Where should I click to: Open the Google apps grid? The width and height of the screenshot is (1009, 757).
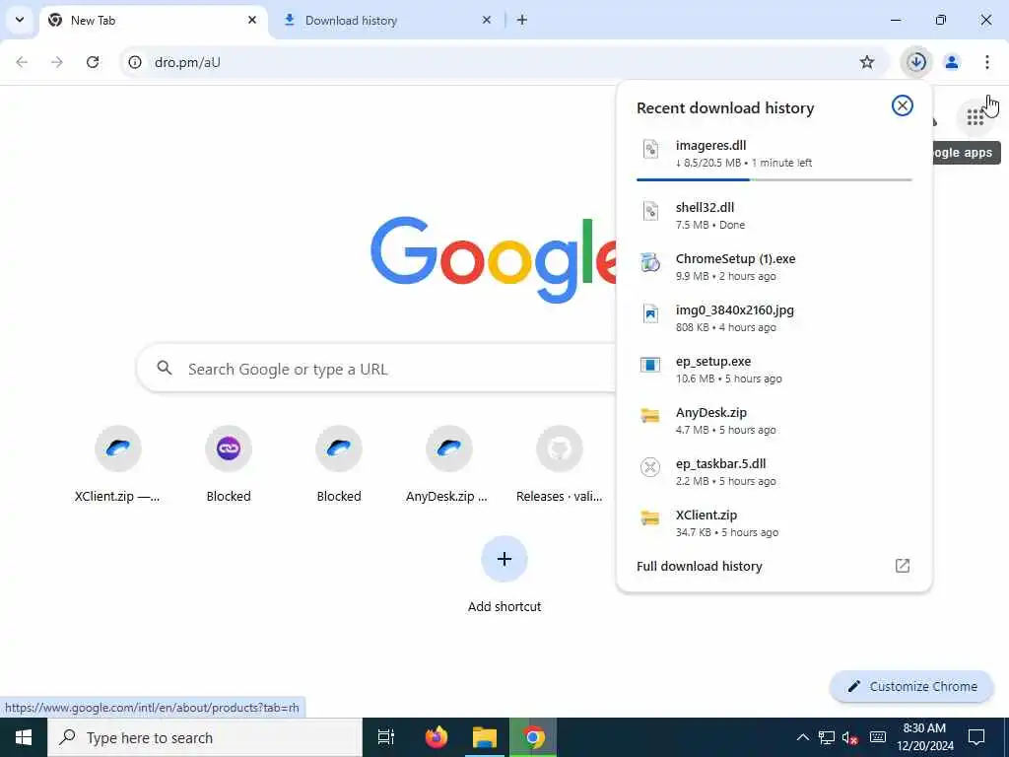point(975,117)
